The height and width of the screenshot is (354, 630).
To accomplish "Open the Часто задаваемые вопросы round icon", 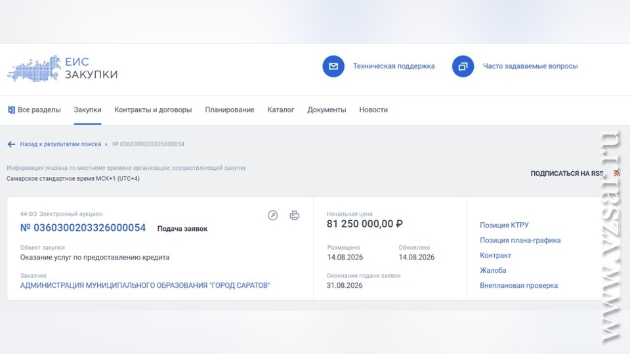I will (463, 66).
